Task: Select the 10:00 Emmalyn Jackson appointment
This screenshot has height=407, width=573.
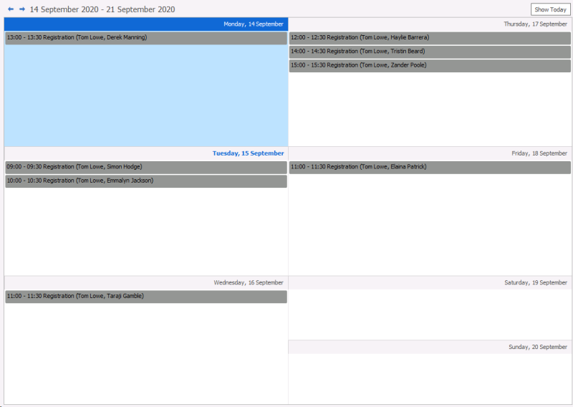Action: (x=146, y=181)
